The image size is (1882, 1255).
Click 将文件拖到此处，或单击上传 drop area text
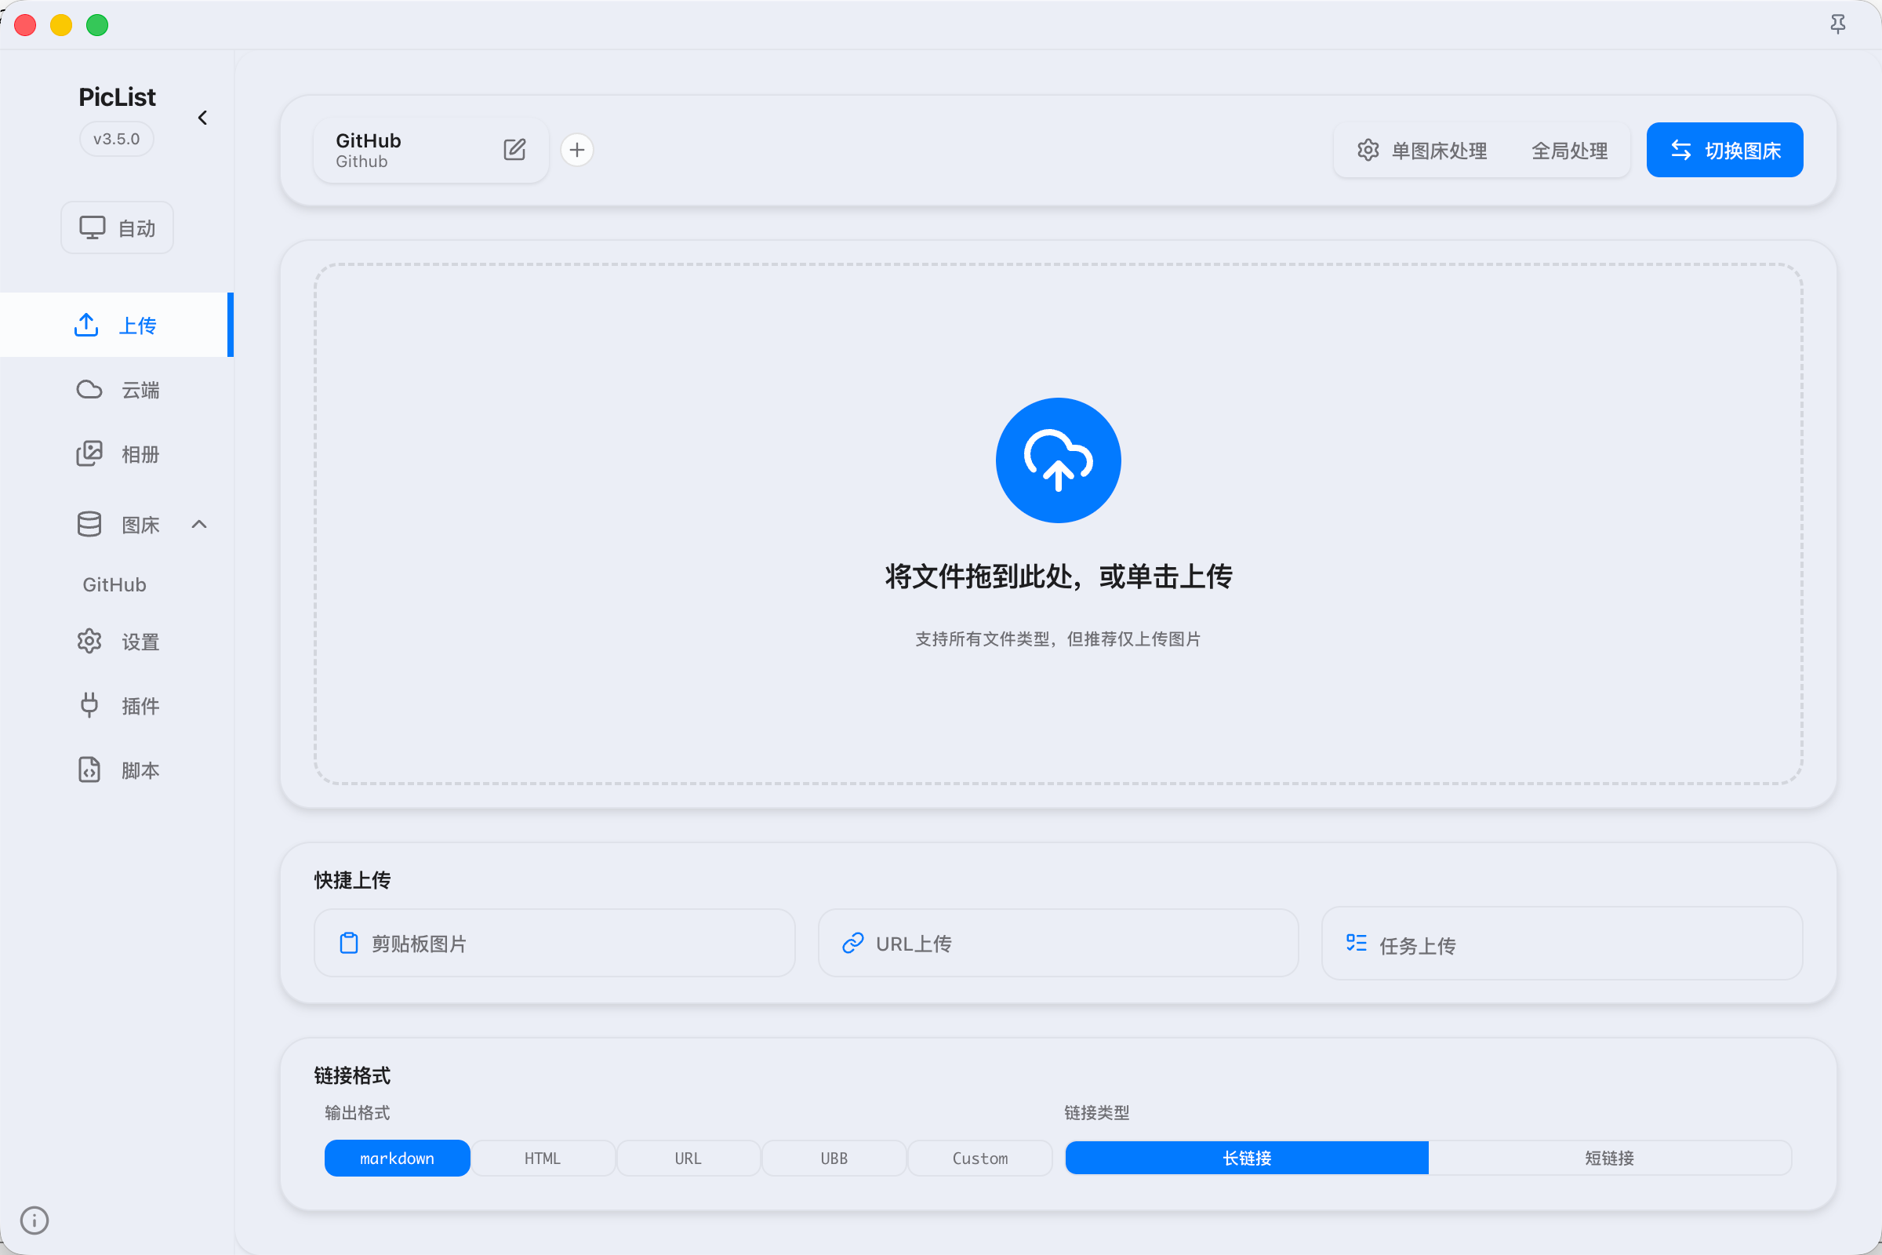coord(1058,577)
